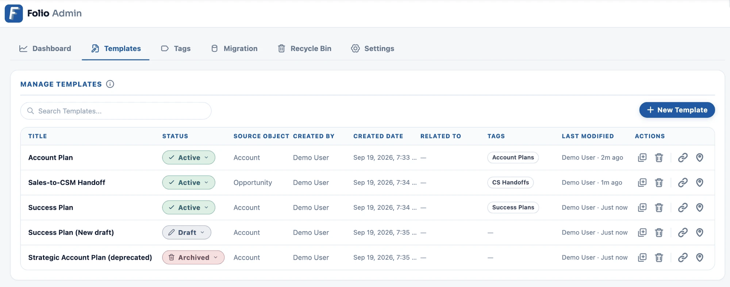Screen dimensions: 730x287
Task: Click the CS Handoffs tag chip
Action: (510, 182)
